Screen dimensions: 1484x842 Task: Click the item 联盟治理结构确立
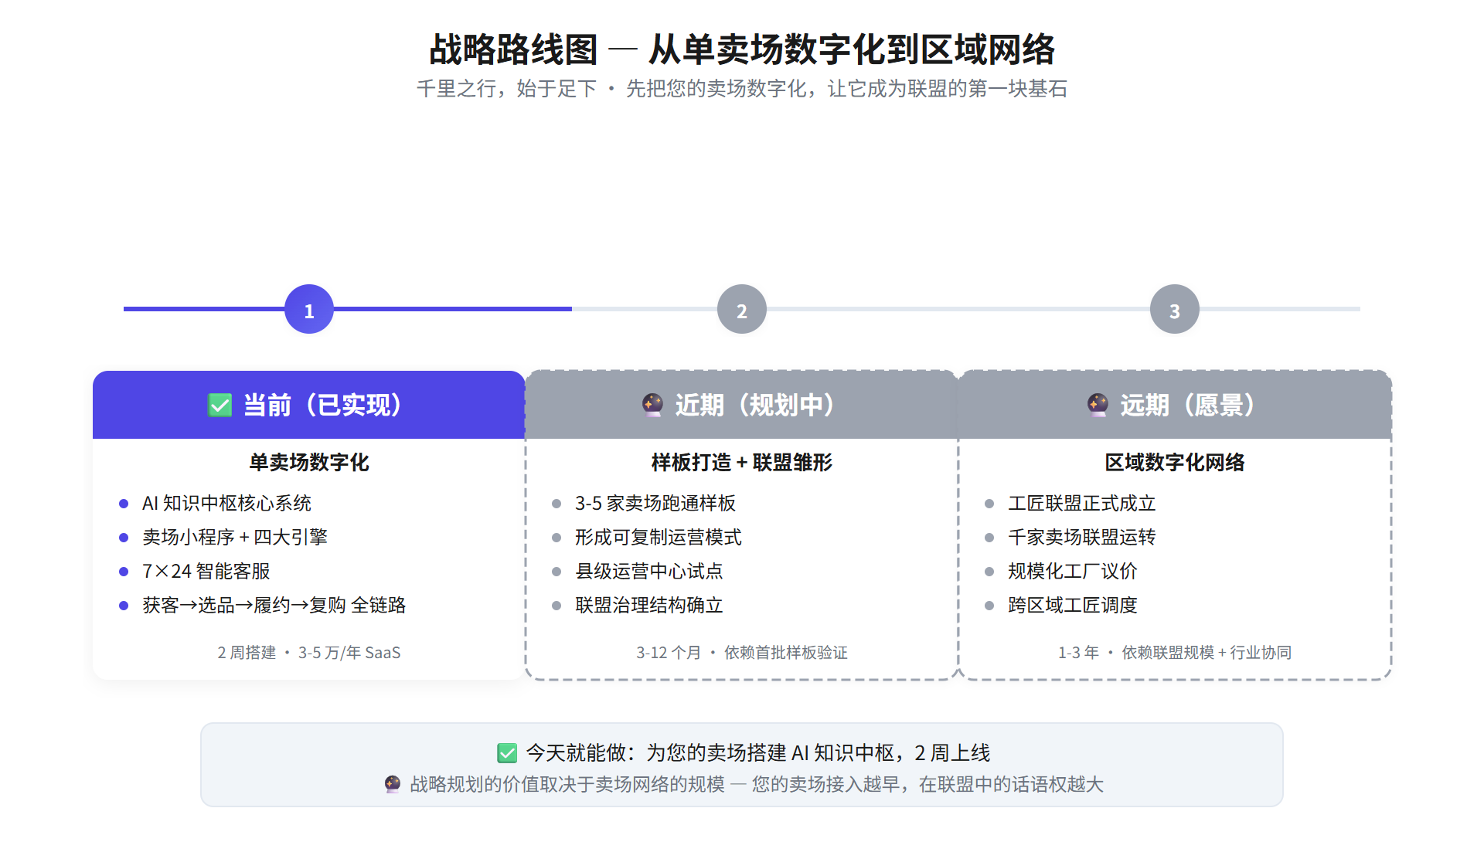pyautogui.click(x=649, y=605)
